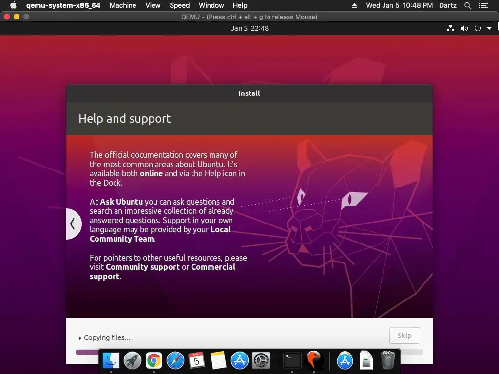Open System Preferences gear icon in dock
This screenshot has width=499, height=374.
point(261,361)
